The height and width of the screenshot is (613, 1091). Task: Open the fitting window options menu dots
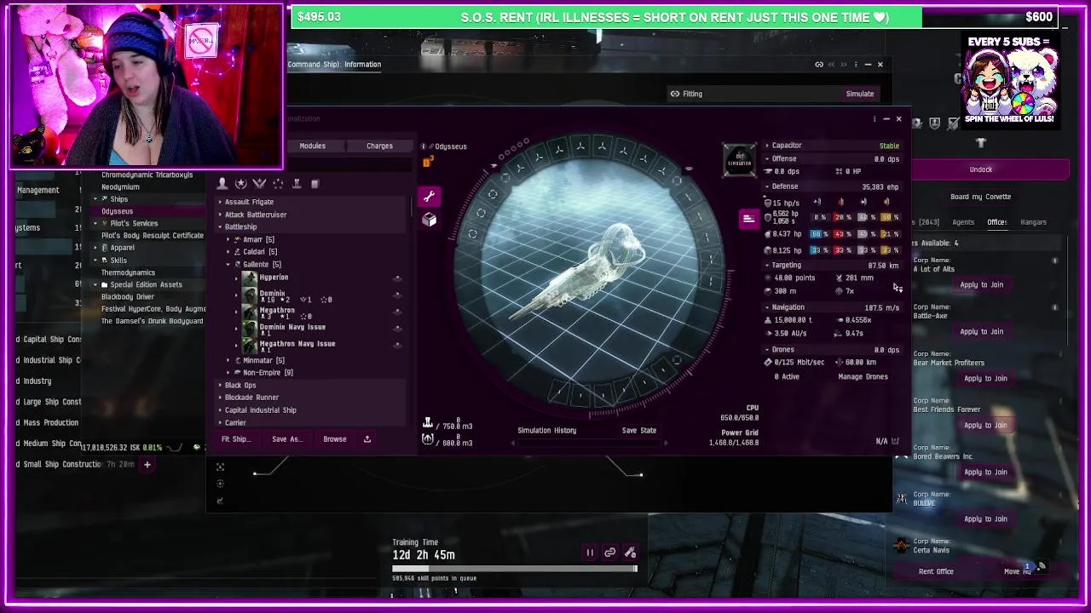[x=874, y=119]
